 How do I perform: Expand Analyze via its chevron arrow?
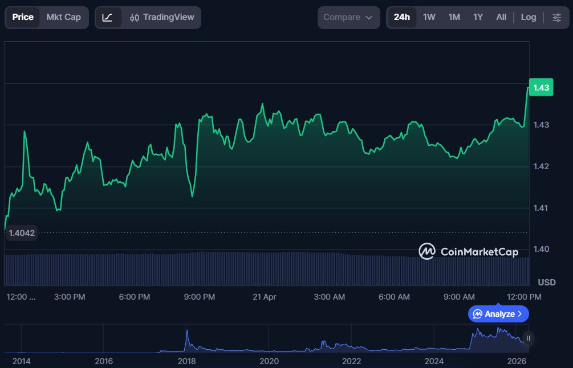click(519, 314)
